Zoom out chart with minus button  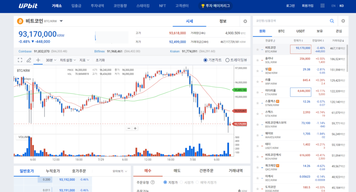(x=129, y=128)
